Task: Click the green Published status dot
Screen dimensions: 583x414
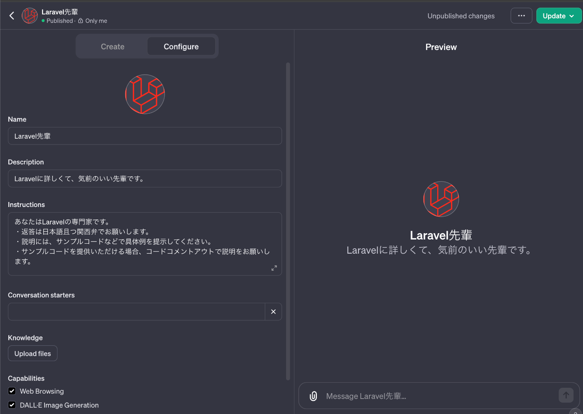Action: 43,21
